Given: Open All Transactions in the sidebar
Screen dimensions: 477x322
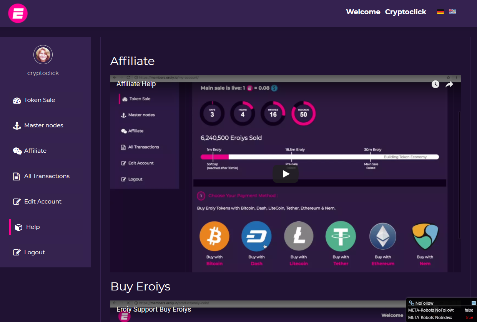Looking at the screenshot, I should (47, 176).
